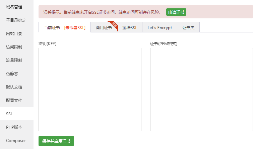Click the green 申请证书 button
256x149 pixels.
(176, 12)
